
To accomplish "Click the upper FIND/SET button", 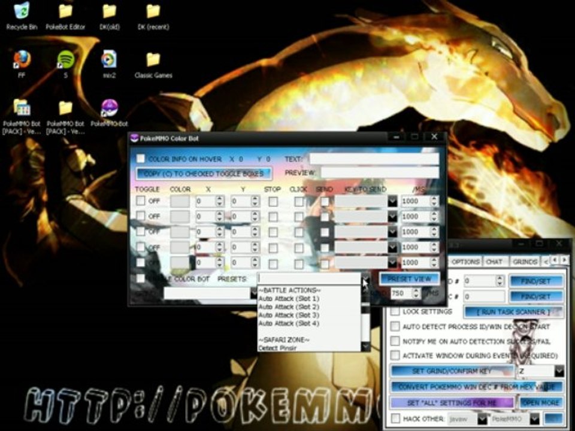I will 535,281.
